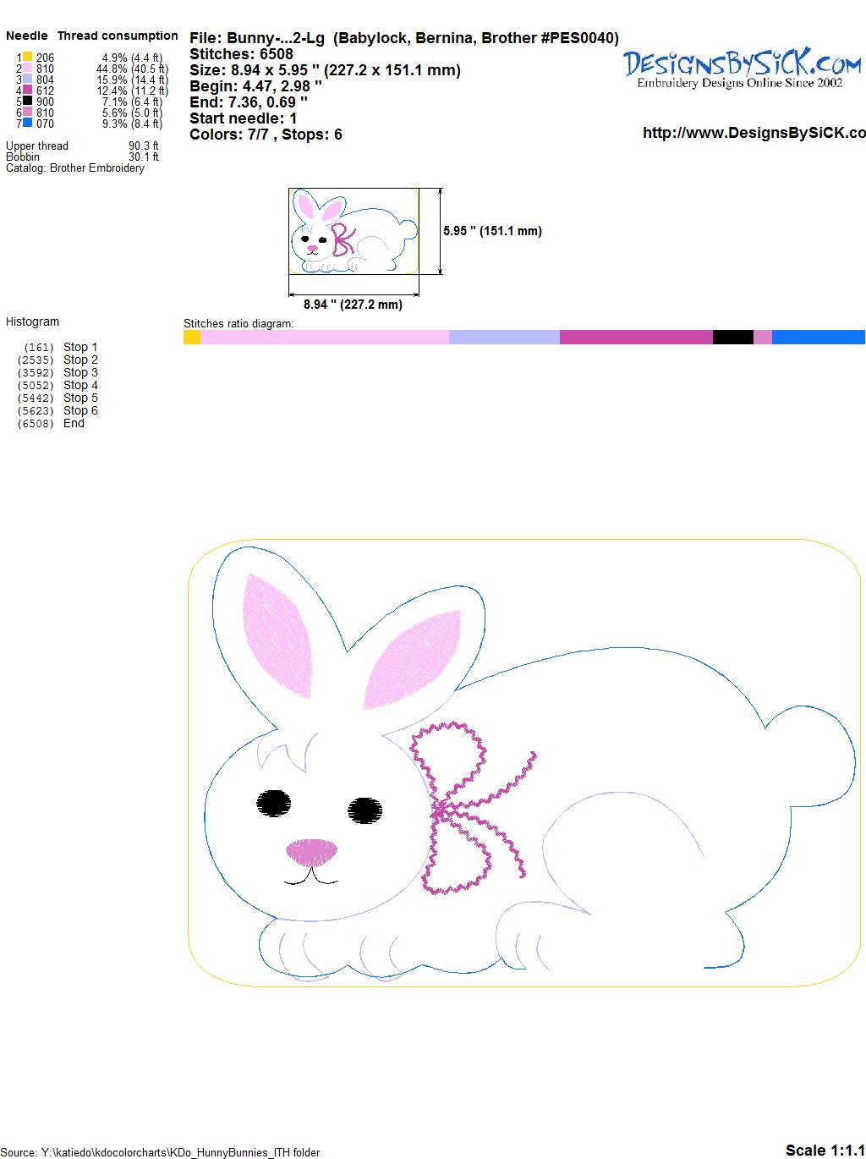Image resolution: width=866 pixels, height=1159 pixels.
Task: Click the light pink segment of ratio bar
Action: point(324,338)
